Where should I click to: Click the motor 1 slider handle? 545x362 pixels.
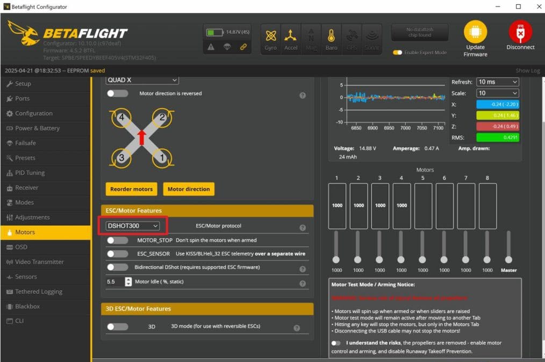336,260
